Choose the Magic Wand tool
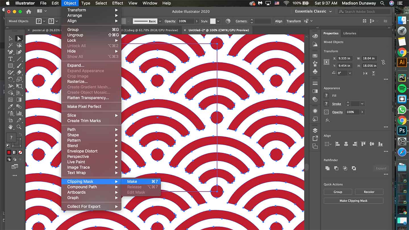409x230 pixels. point(11,45)
